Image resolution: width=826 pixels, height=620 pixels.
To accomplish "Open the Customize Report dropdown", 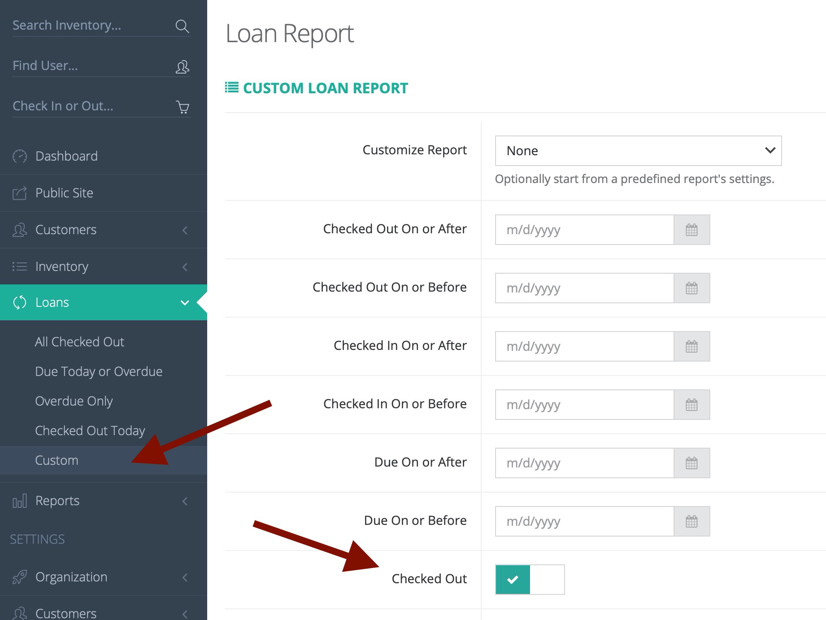I will pyautogui.click(x=638, y=151).
